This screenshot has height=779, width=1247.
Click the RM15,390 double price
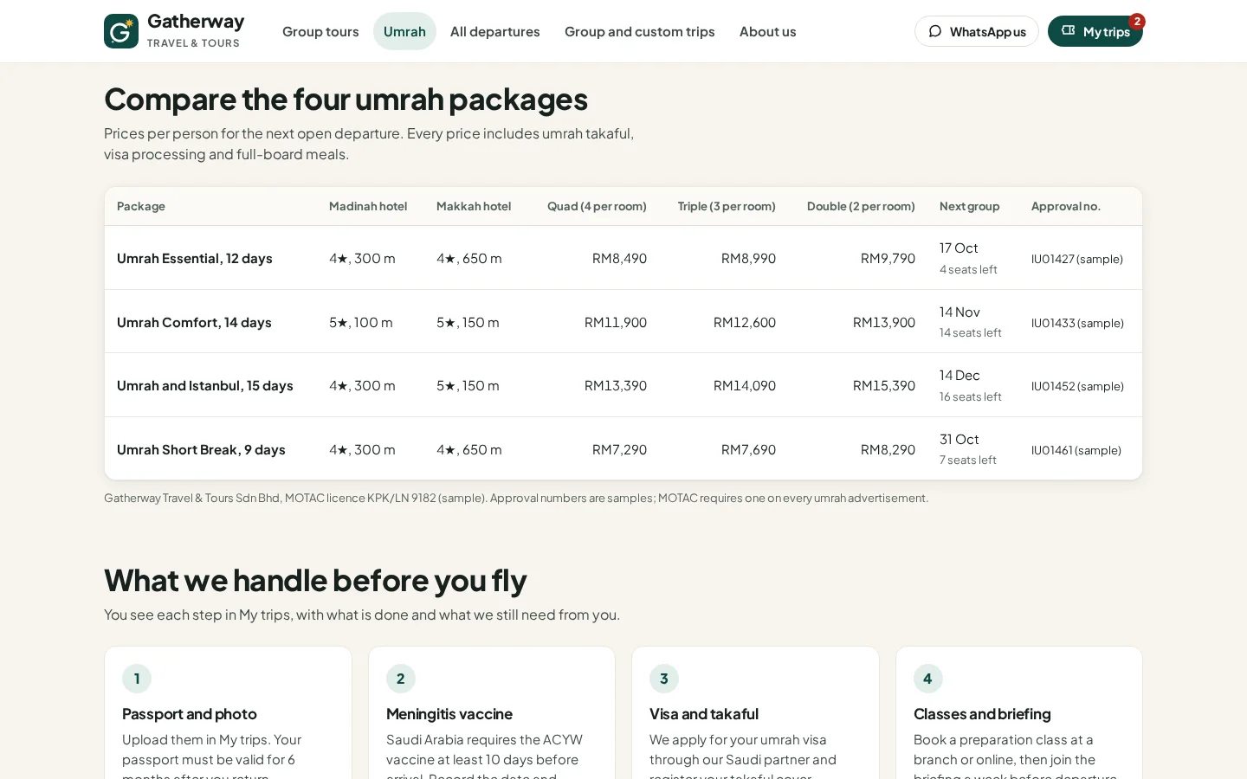(x=884, y=385)
